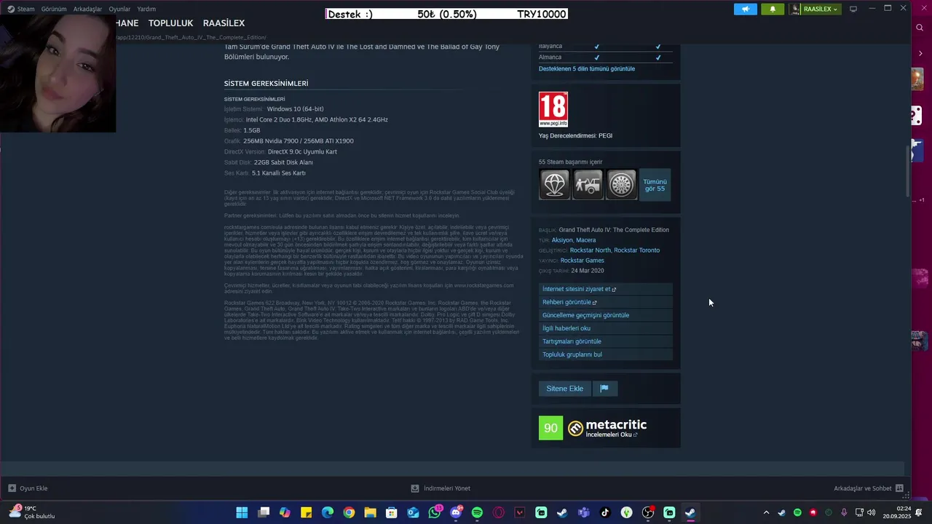Click the taskbar clock showing 02:24
The width and height of the screenshot is (932, 524).
[x=896, y=512]
